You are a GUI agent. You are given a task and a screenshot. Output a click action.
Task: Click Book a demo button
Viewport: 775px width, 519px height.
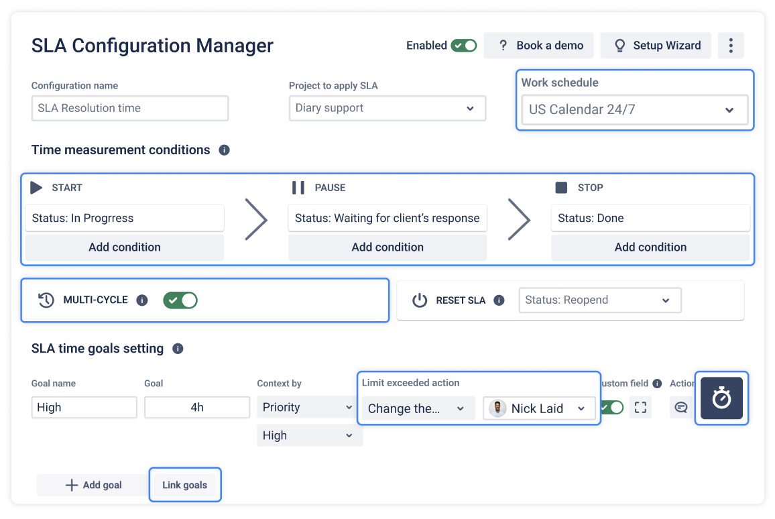click(x=539, y=46)
